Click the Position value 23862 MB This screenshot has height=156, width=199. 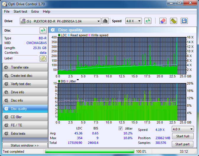(163, 138)
